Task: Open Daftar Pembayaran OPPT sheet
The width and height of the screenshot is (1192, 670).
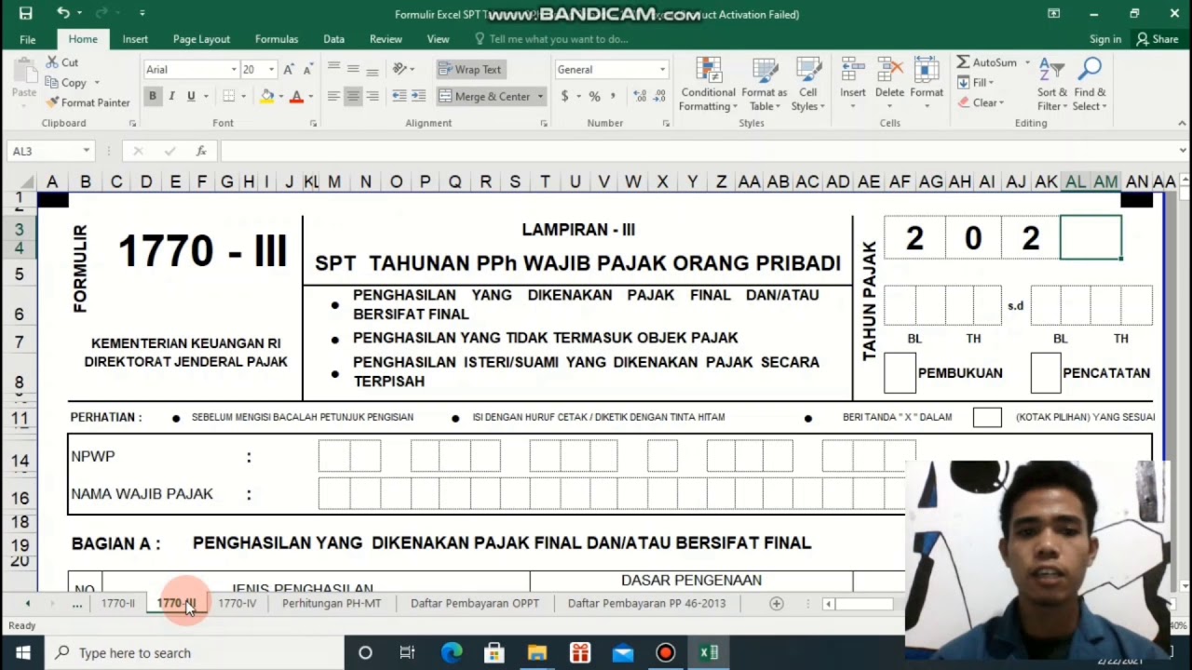Action: [x=475, y=603]
